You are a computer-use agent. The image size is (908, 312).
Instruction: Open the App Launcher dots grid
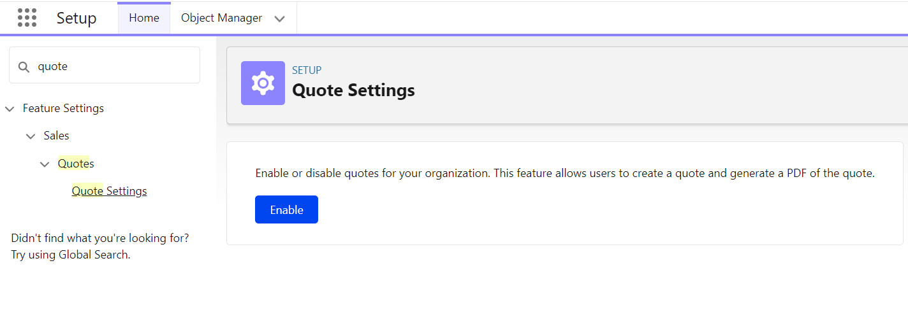27,18
